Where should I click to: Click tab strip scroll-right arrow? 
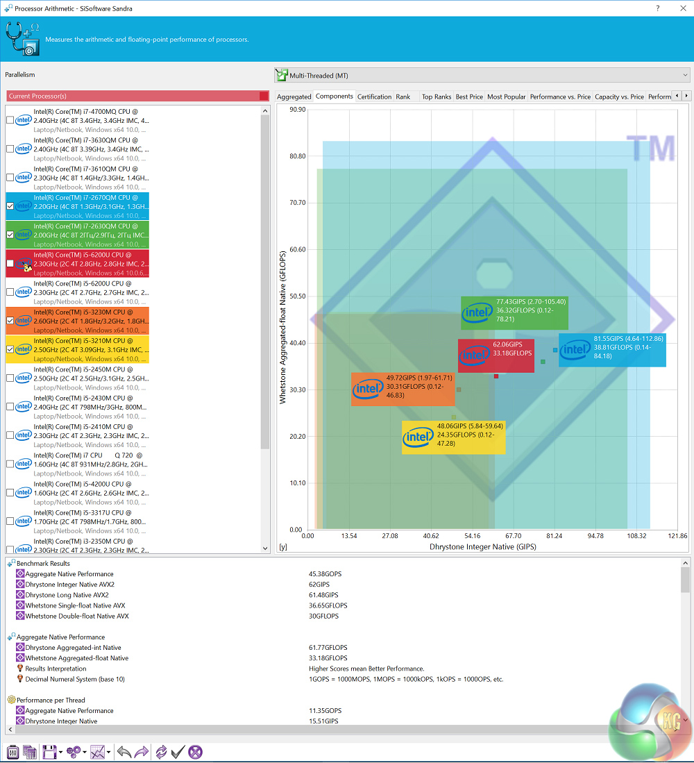pos(686,96)
